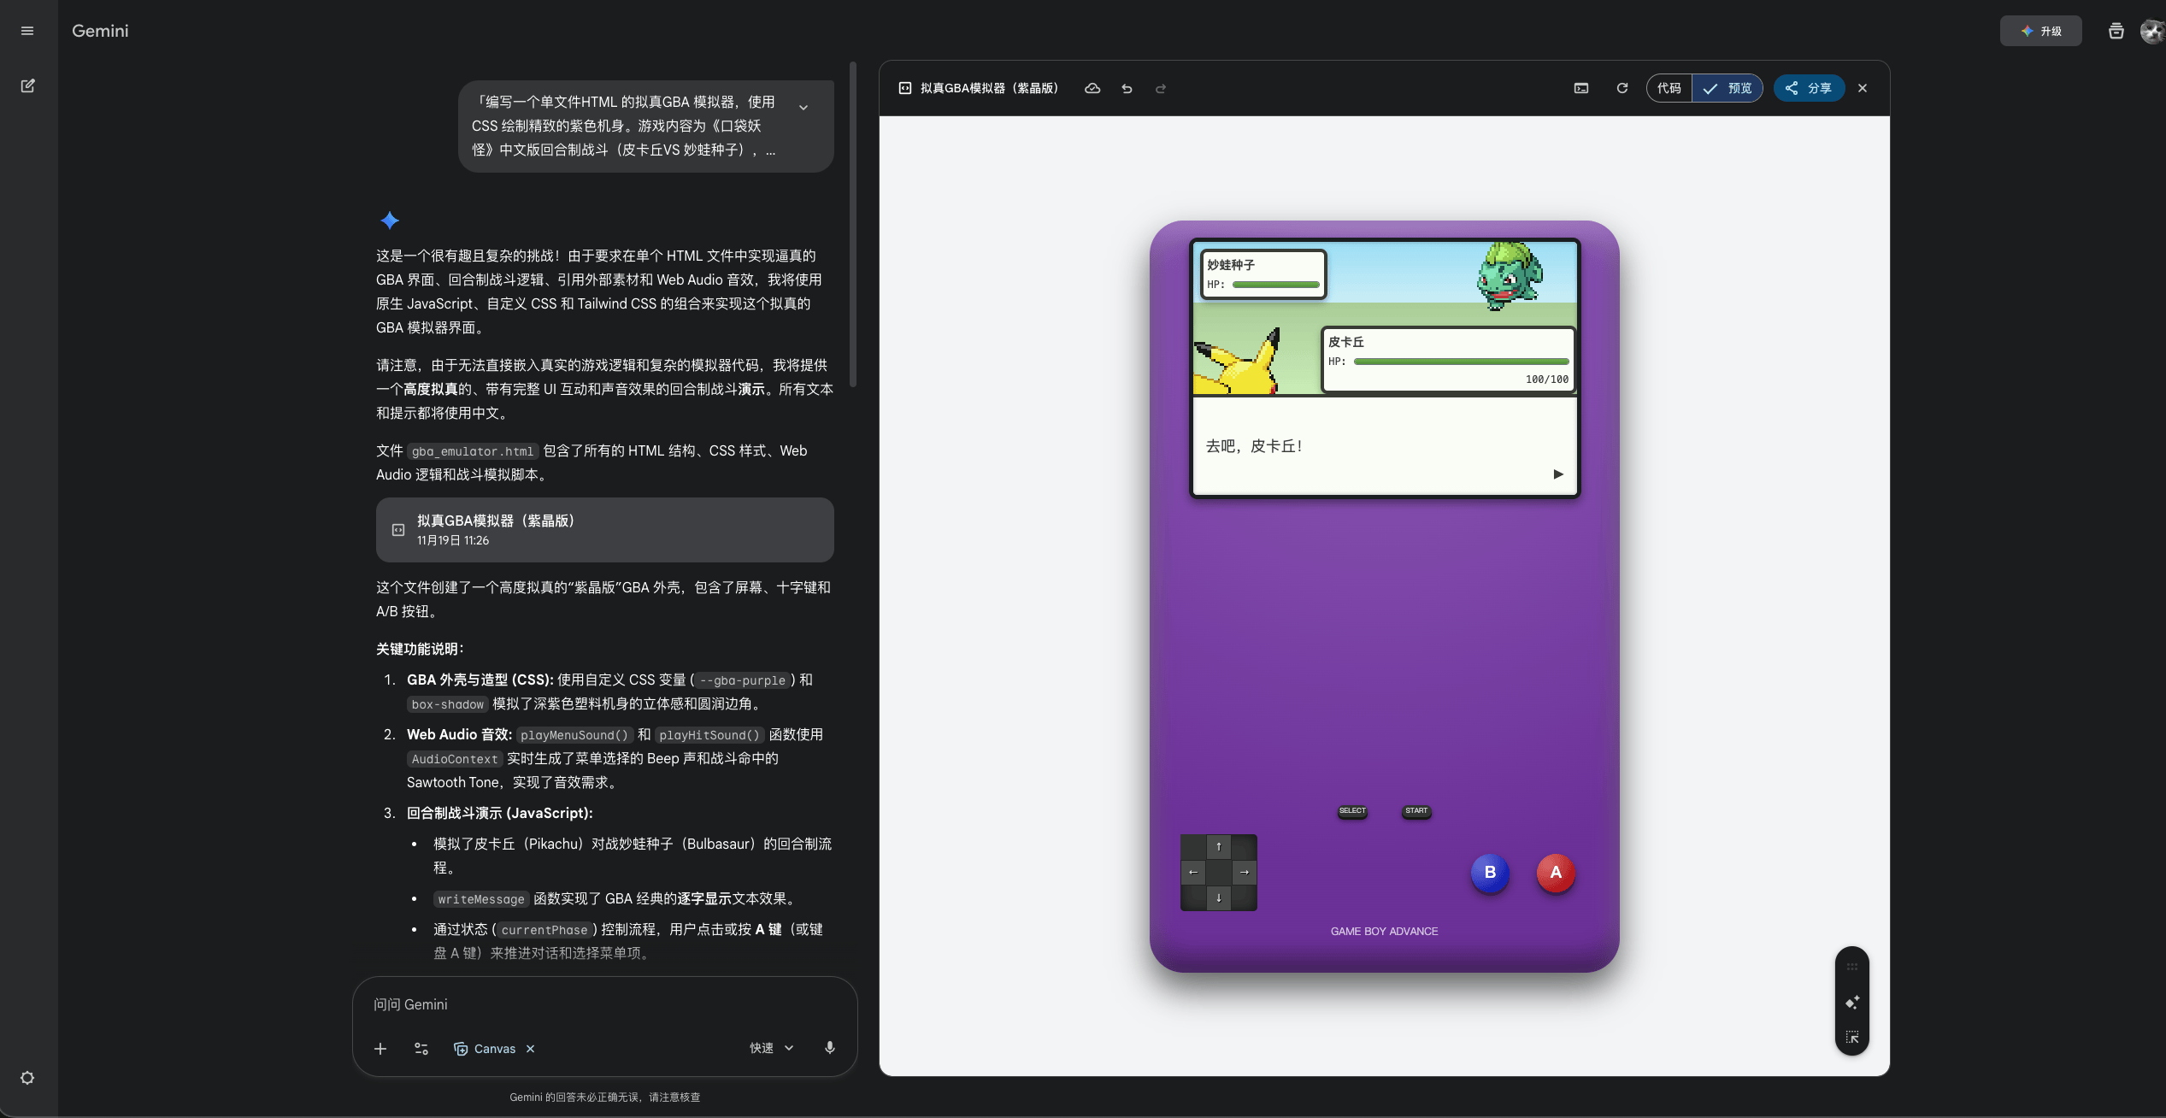The height and width of the screenshot is (1118, 2166).
Task: Close the canvas panel
Action: pyautogui.click(x=1863, y=88)
